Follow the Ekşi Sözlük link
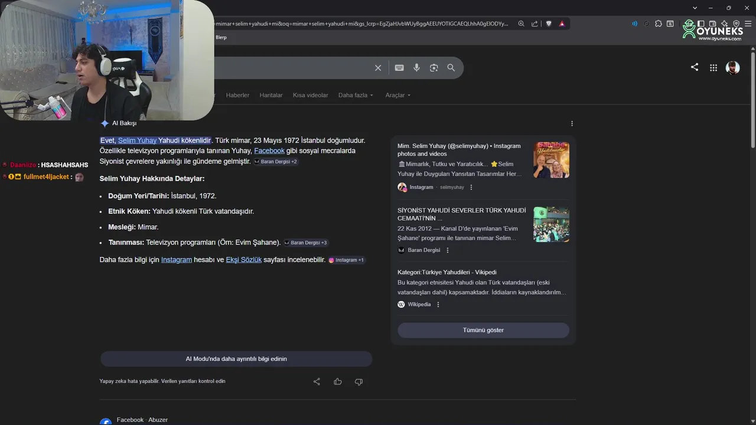756x425 pixels. [x=243, y=260]
